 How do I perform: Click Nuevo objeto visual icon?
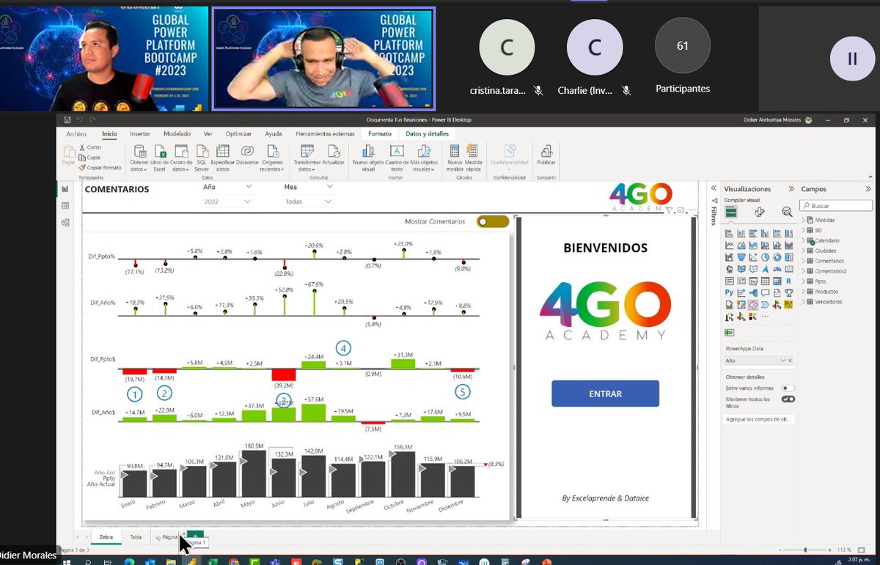point(368,158)
